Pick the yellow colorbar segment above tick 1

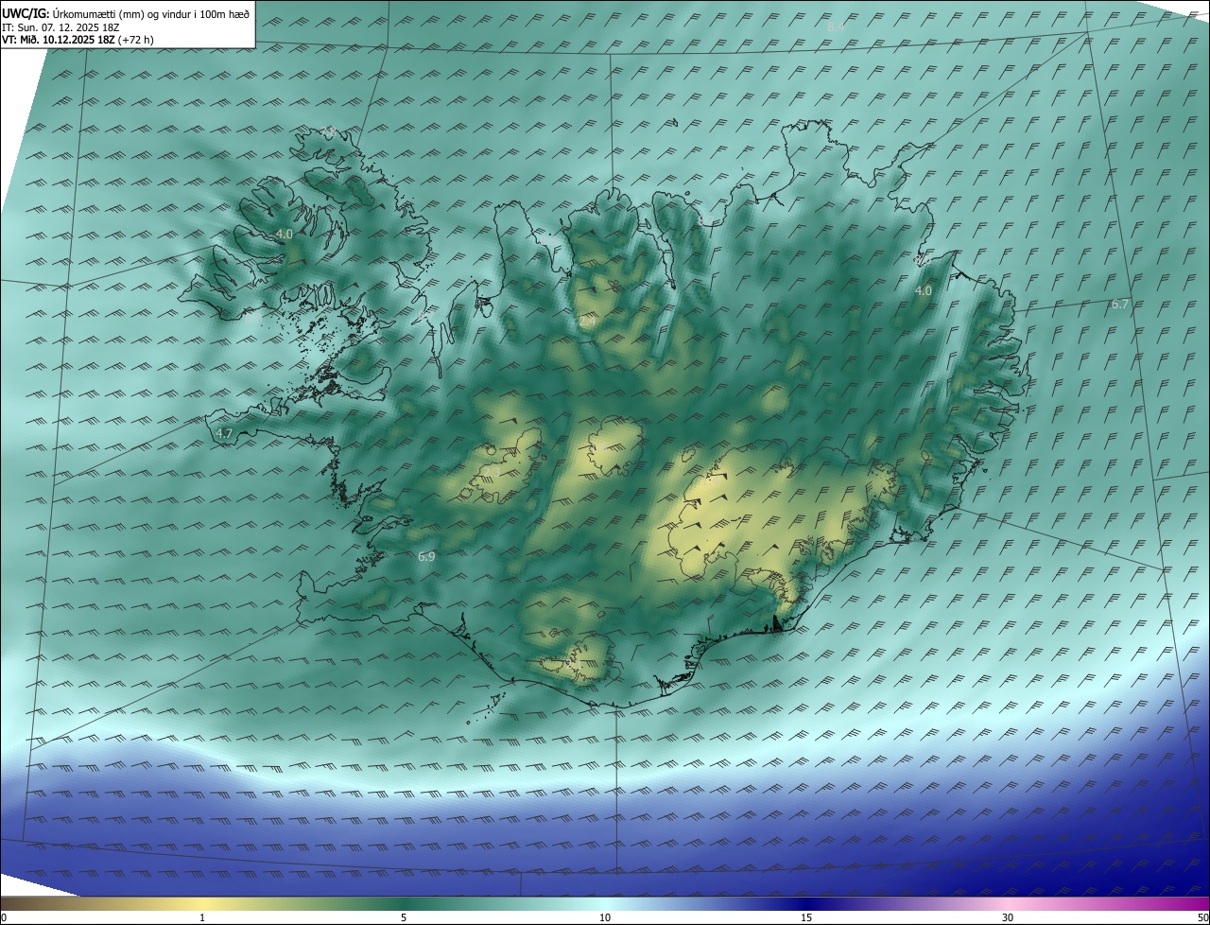coord(202,903)
